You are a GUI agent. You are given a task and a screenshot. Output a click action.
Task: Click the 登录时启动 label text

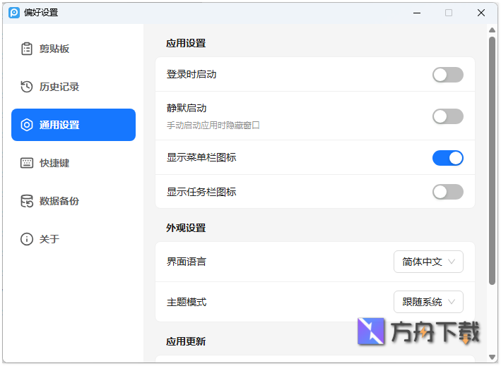pyautogui.click(x=191, y=75)
